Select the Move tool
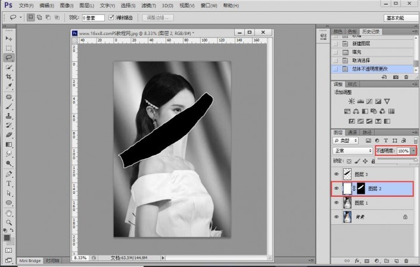The image size is (420, 267). point(9,39)
